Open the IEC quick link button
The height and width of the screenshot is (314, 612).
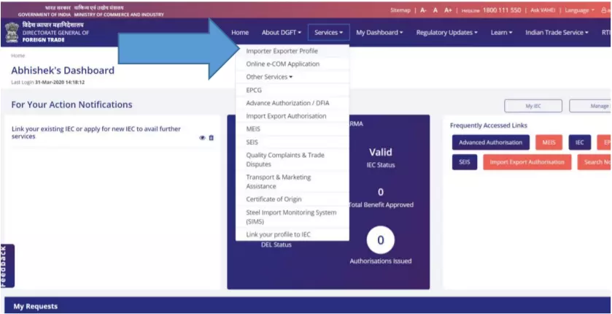coord(580,142)
